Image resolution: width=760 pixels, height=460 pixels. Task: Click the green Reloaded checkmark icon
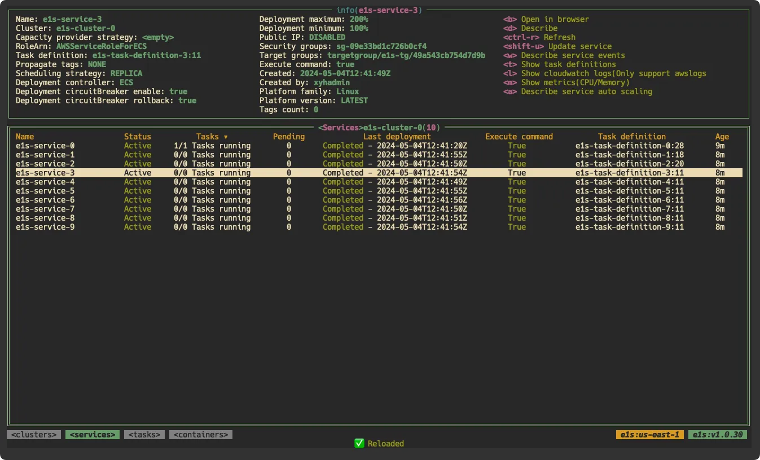359,444
